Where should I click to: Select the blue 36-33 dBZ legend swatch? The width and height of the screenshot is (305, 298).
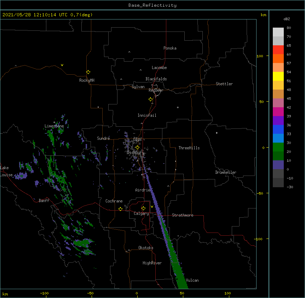point(278,129)
